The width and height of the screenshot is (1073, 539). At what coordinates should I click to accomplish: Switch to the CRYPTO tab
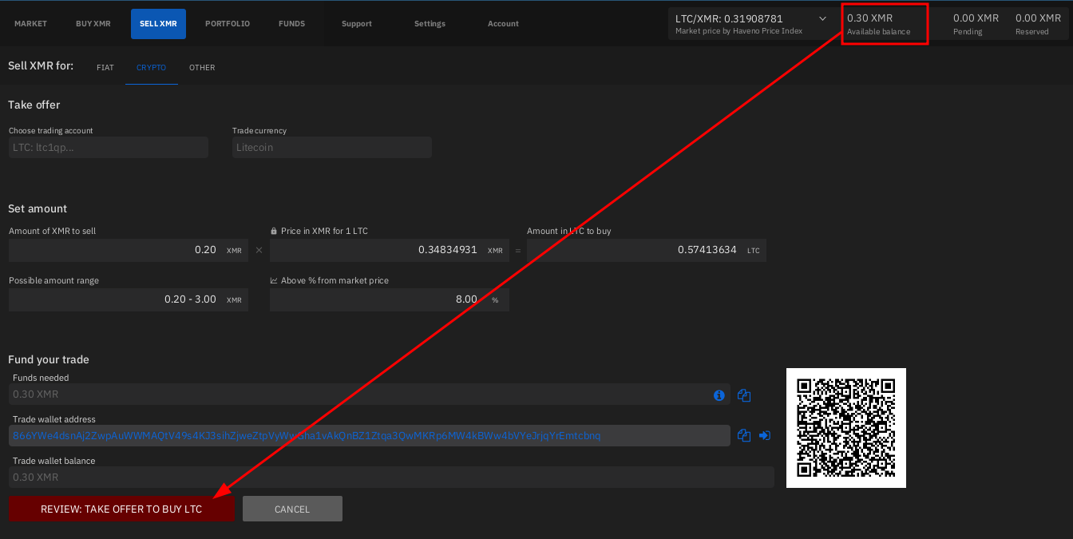pos(152,68)
